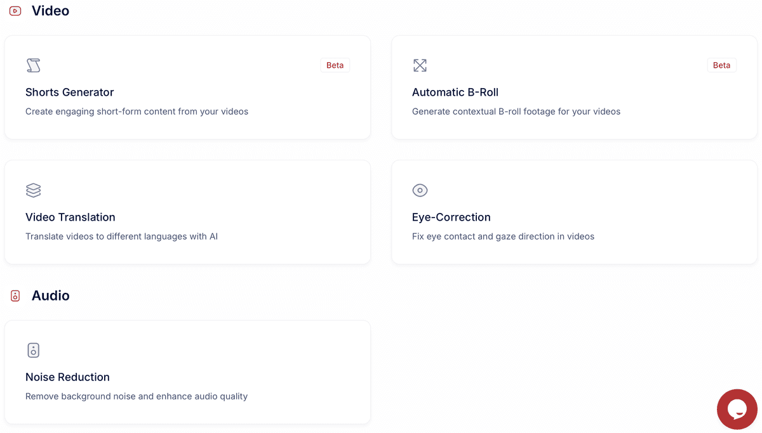Open the Noise Reduction tool
The width and height of the screenshot is (762, 433).
point(187,372)
